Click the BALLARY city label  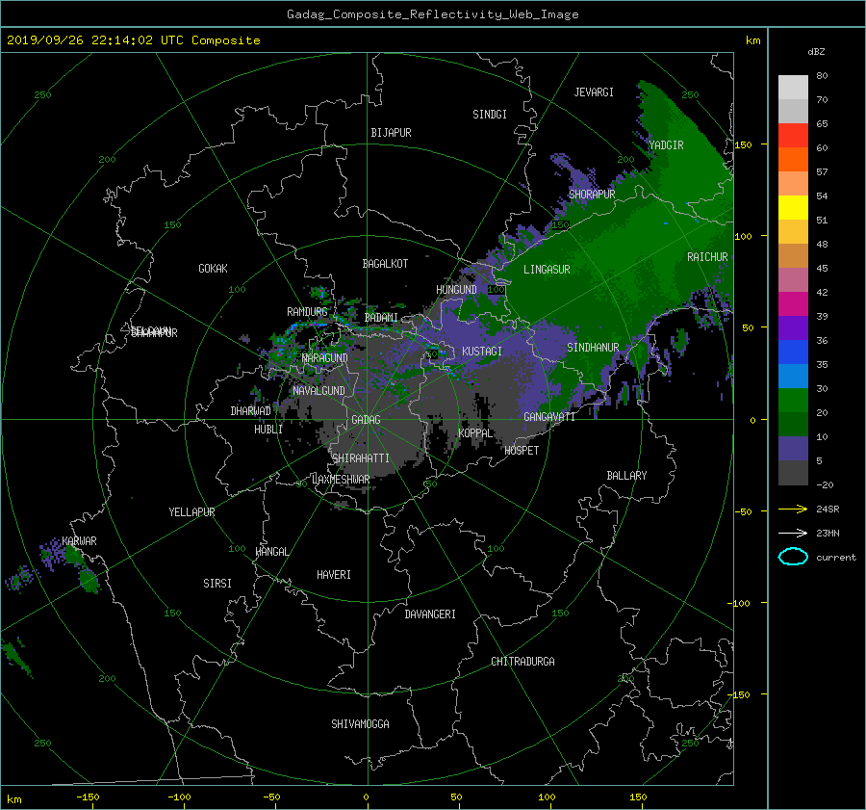(x=626, y=476)
